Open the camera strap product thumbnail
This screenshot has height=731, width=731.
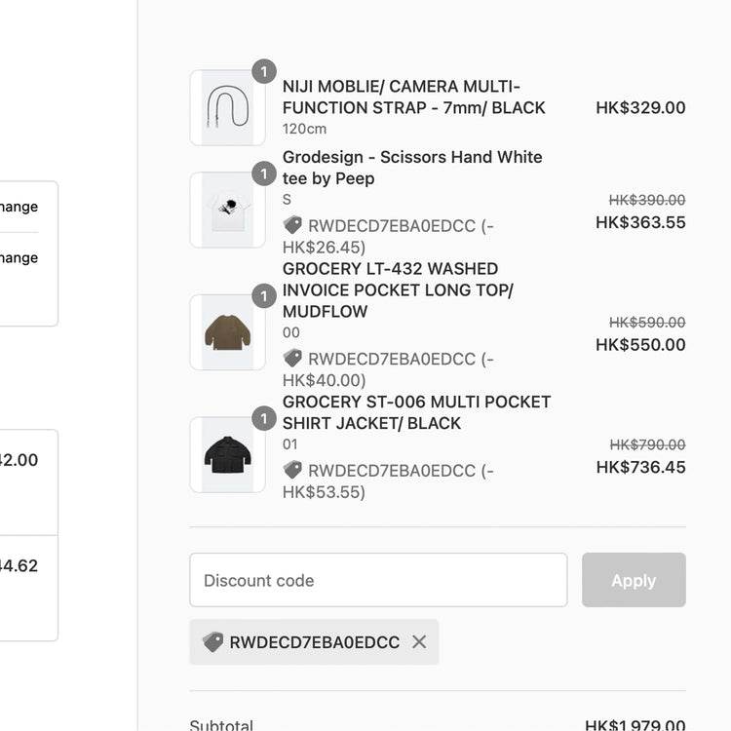227,108
